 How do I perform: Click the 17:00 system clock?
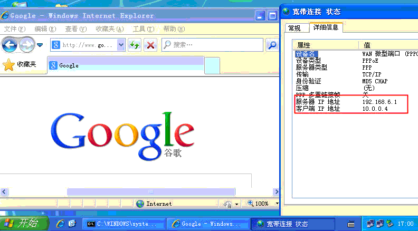pyautogui.click(x=405, y=224)
